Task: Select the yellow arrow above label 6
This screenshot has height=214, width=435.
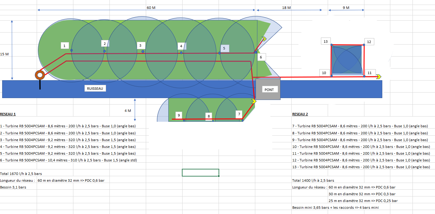Action: click(x=264, y=38)
